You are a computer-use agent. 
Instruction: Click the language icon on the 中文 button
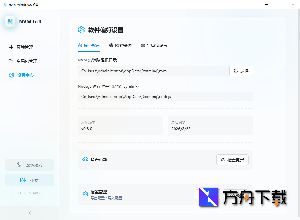click(x=23, y=180)
